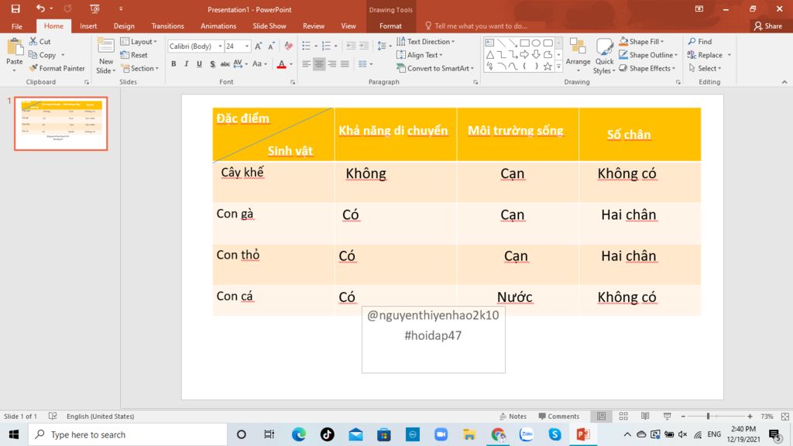Click the Undo arrow icon

tap(40, 9)
